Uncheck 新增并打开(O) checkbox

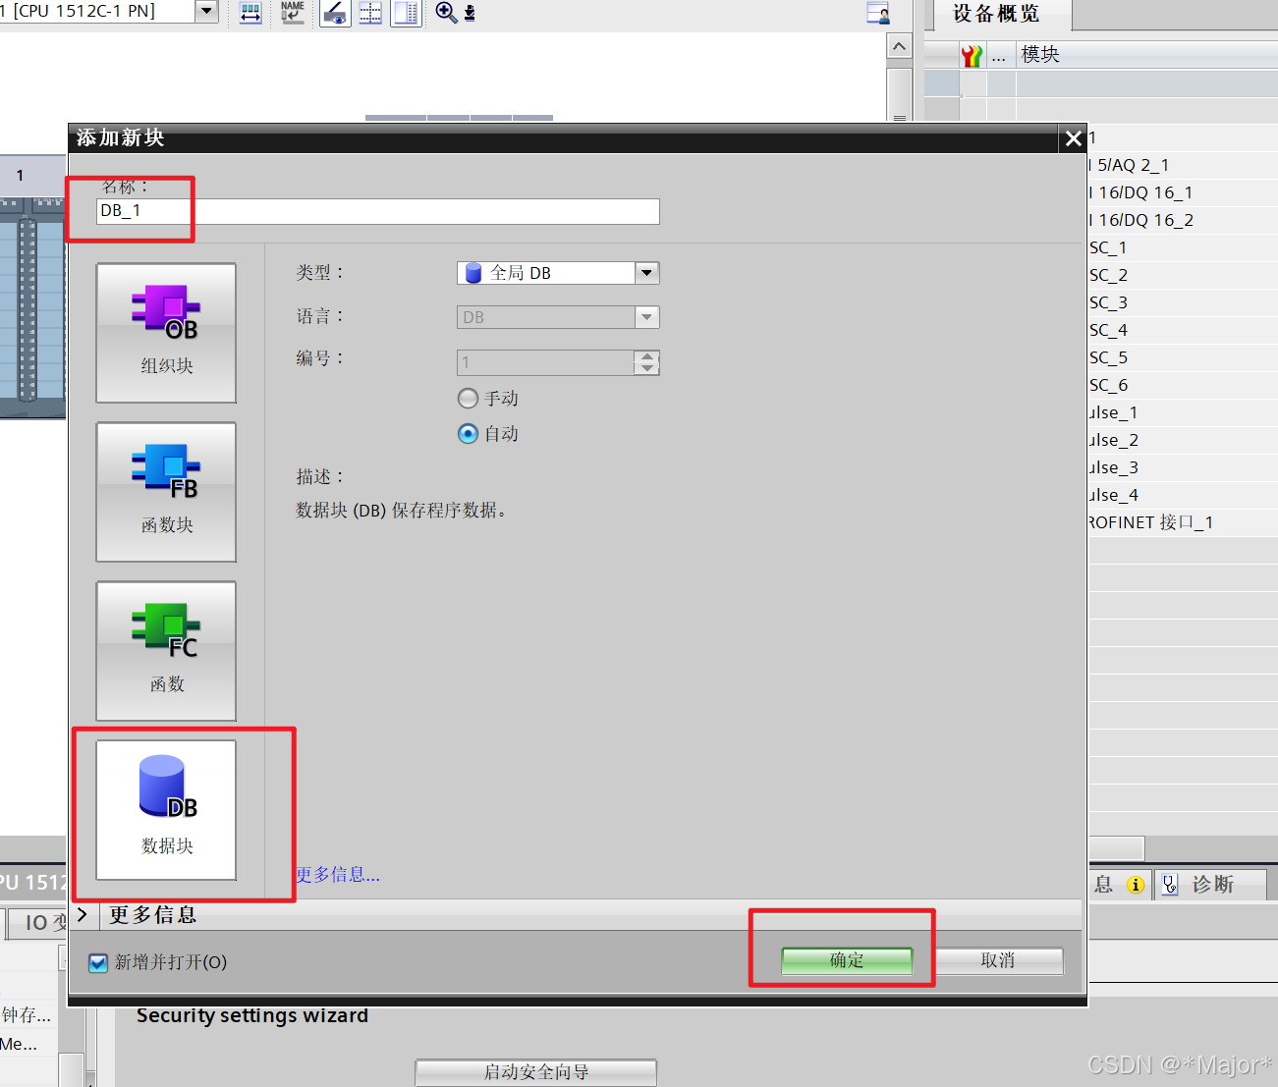(x=97, y=962)
